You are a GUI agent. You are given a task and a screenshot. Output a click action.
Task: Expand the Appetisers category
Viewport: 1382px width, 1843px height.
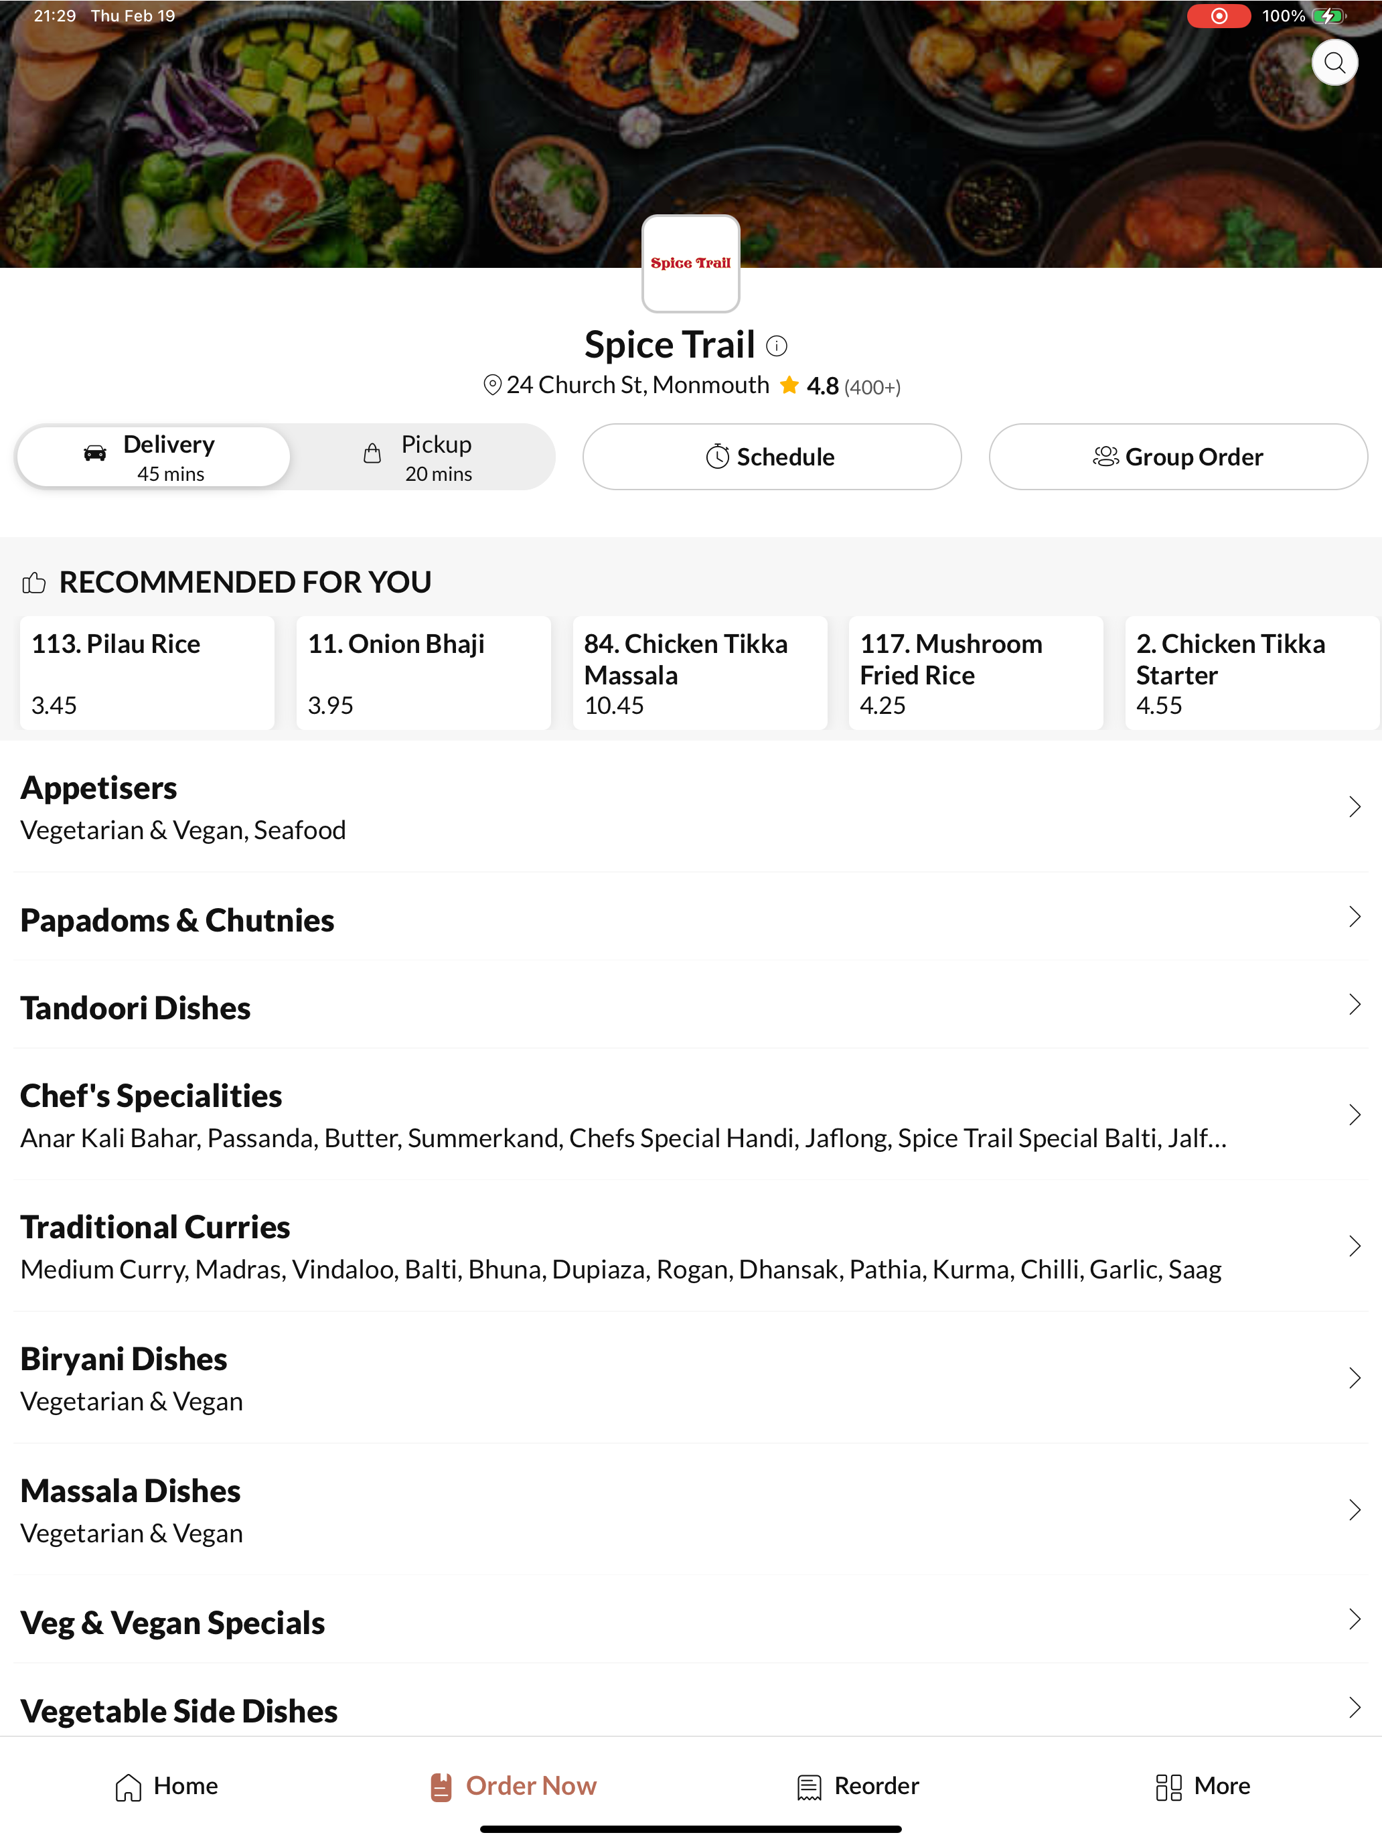coord(690,806)
